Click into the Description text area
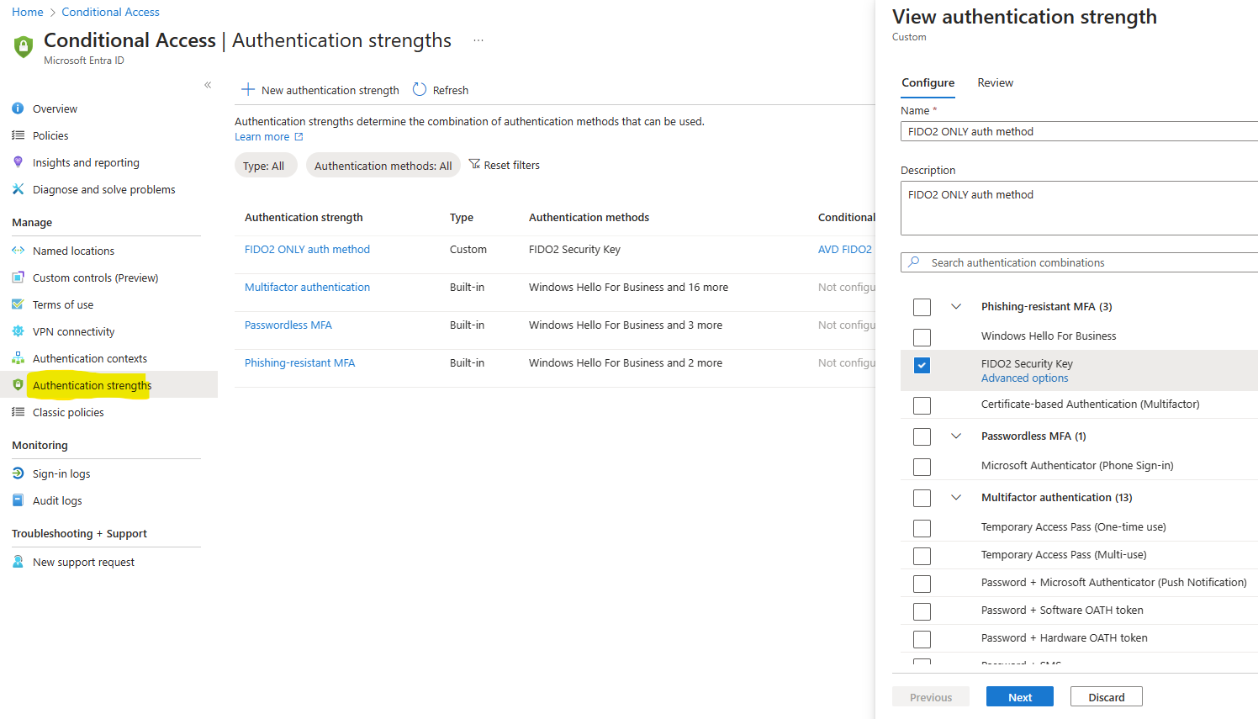This screenshot has width=1258, height=719. [x=1079, y=208]
